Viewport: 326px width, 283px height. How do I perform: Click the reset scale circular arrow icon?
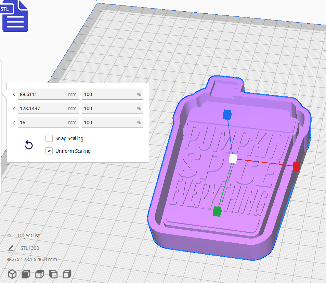(x=29, y=145)
